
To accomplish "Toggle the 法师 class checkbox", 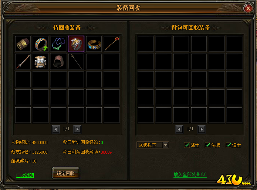I will click(207, 145).
